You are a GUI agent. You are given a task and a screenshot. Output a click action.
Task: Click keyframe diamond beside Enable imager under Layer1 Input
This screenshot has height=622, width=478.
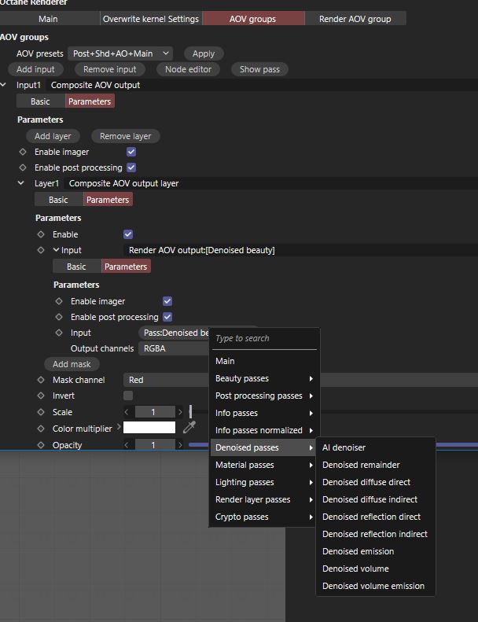click(59, 301)
